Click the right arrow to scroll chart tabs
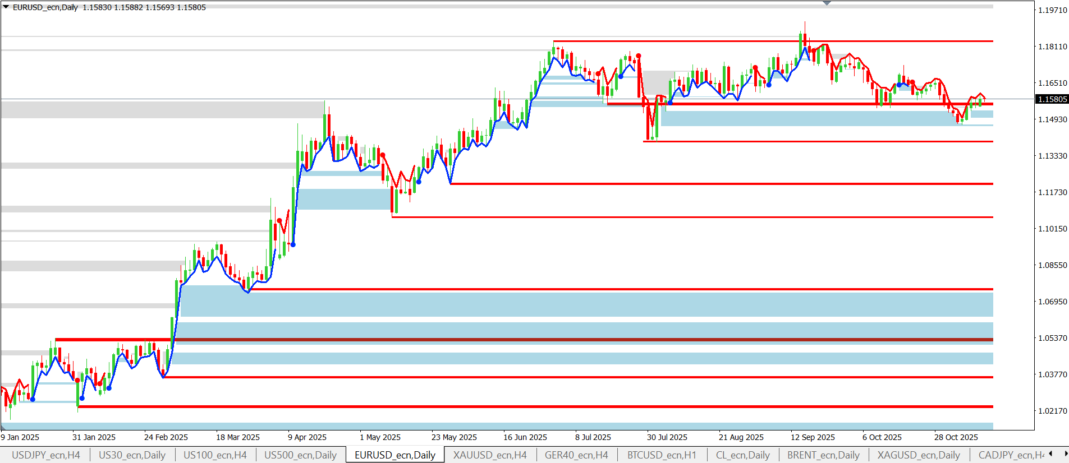Viewport: 1069px width, 463px height. [1065, 454]
